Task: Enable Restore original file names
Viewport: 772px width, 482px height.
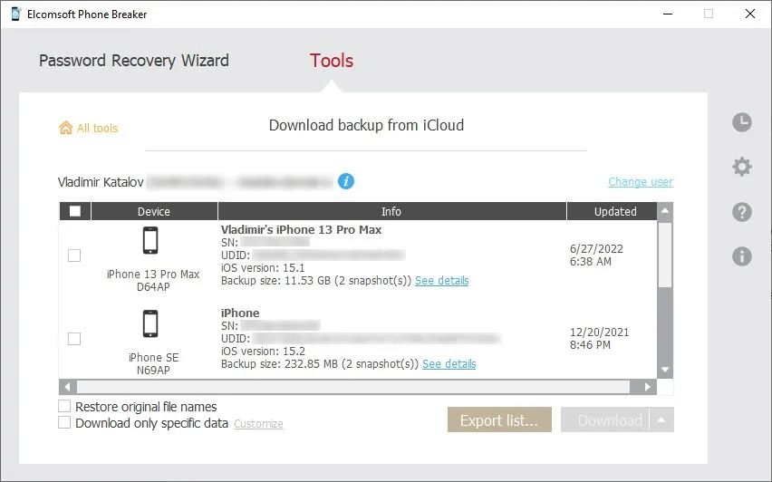Action: [x=64, y=406]
